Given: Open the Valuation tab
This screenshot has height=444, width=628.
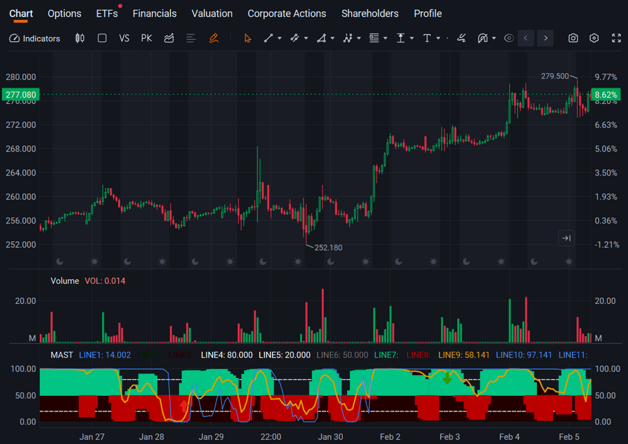Looking at the screenshot, I should 212,14.
